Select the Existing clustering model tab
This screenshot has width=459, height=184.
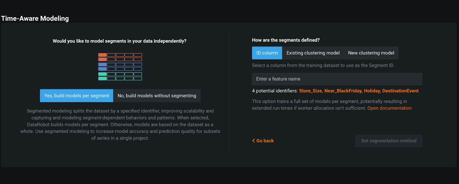click(x=313, y=53)
